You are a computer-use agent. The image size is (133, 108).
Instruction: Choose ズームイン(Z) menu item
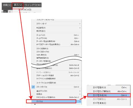click(x=56, y=35)
